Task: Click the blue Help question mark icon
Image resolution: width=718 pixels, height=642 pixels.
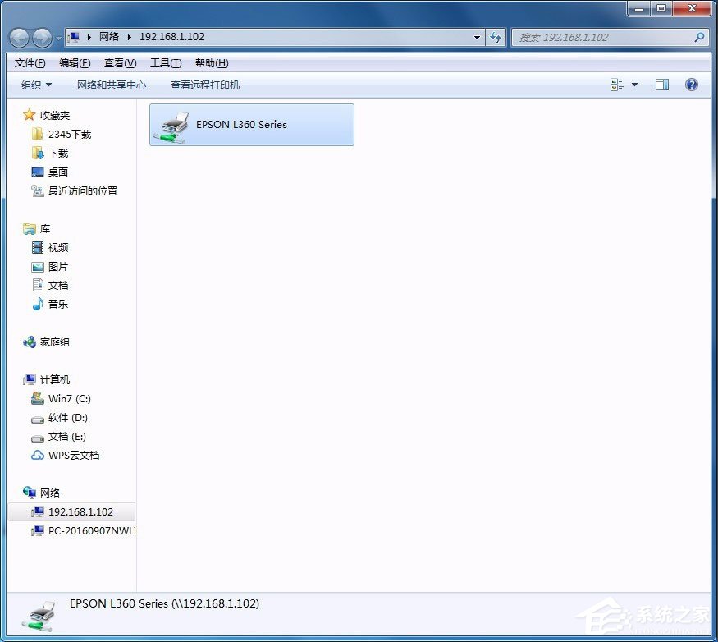Action: 692,85
